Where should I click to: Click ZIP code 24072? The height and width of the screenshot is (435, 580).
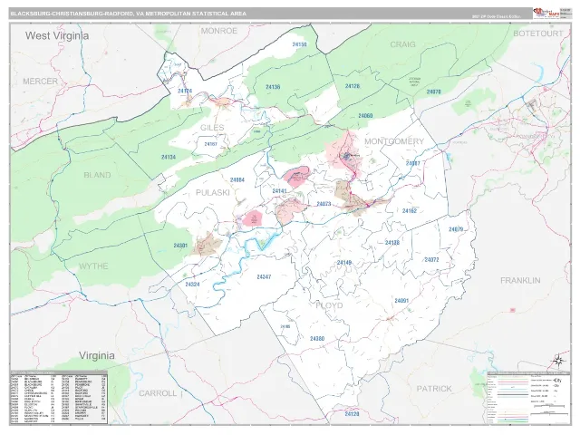click(x=431, y=260)
